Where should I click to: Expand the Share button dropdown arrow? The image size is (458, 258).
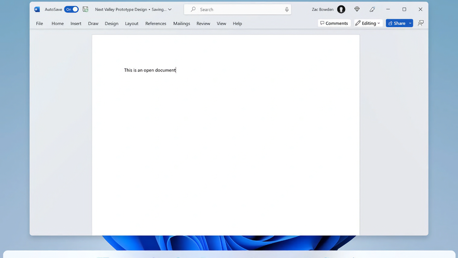coord(410,23)
